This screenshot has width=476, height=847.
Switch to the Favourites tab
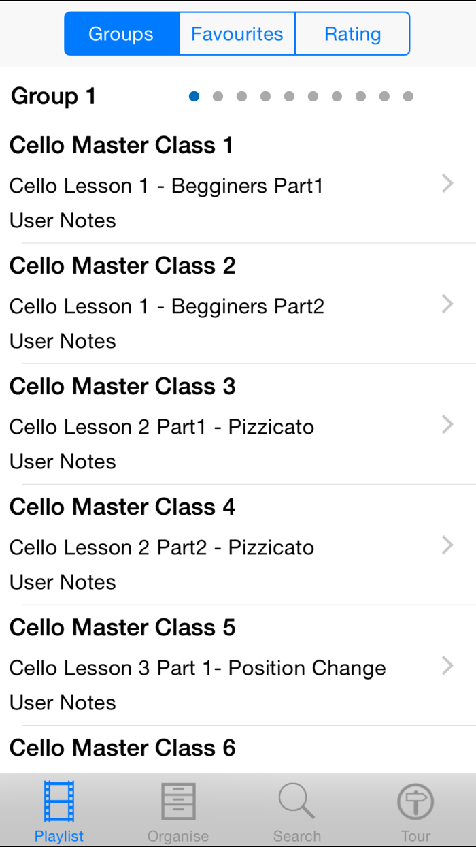coord(237,33)
